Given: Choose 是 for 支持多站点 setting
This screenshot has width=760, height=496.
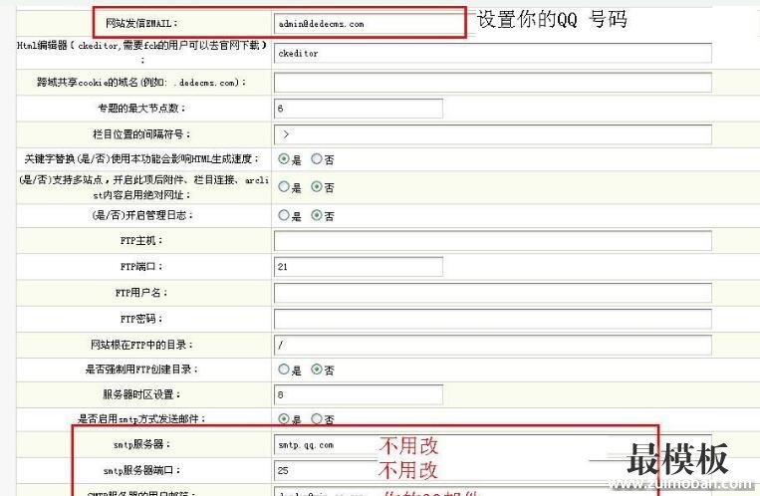Looking at the screenshot, I should (284, 187).
